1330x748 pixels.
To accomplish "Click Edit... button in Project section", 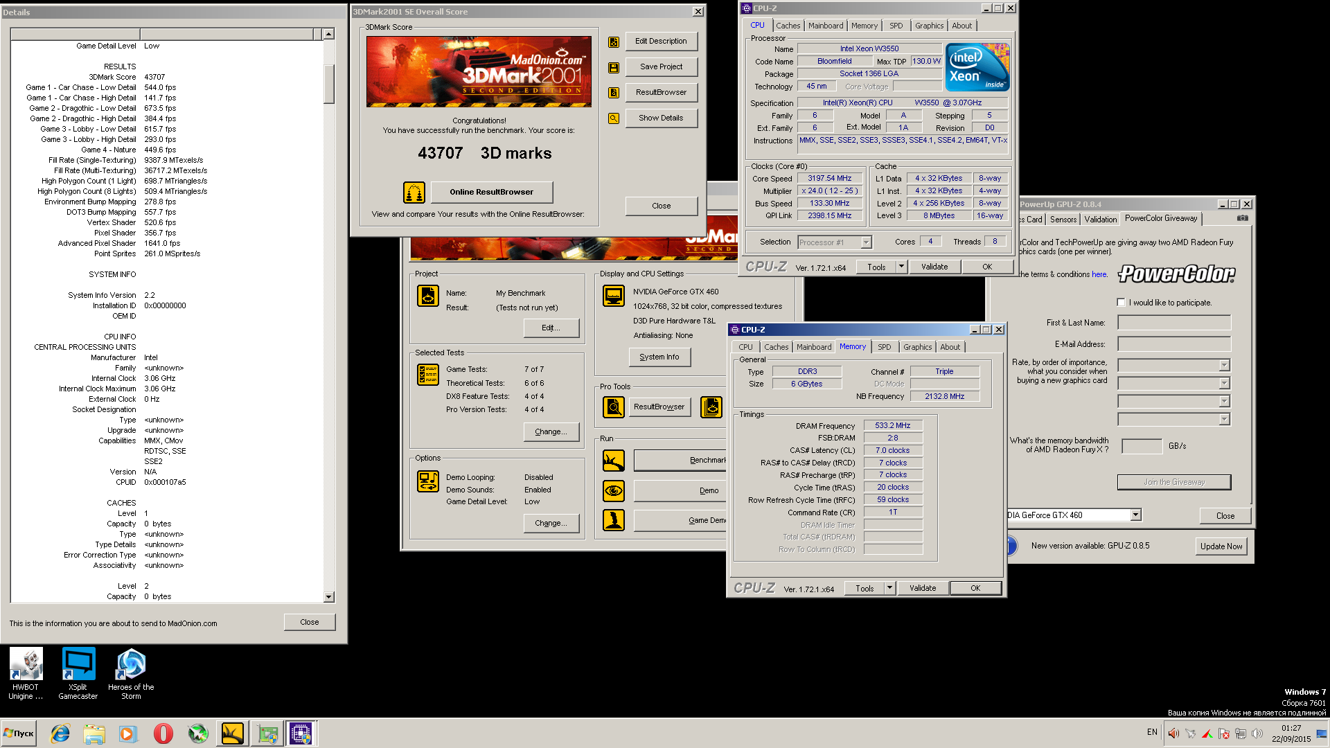I will [551, 328].
